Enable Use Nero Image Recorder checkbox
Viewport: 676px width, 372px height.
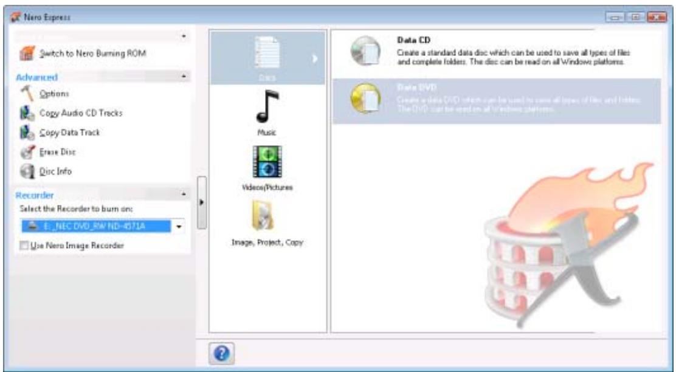point(24,246)
